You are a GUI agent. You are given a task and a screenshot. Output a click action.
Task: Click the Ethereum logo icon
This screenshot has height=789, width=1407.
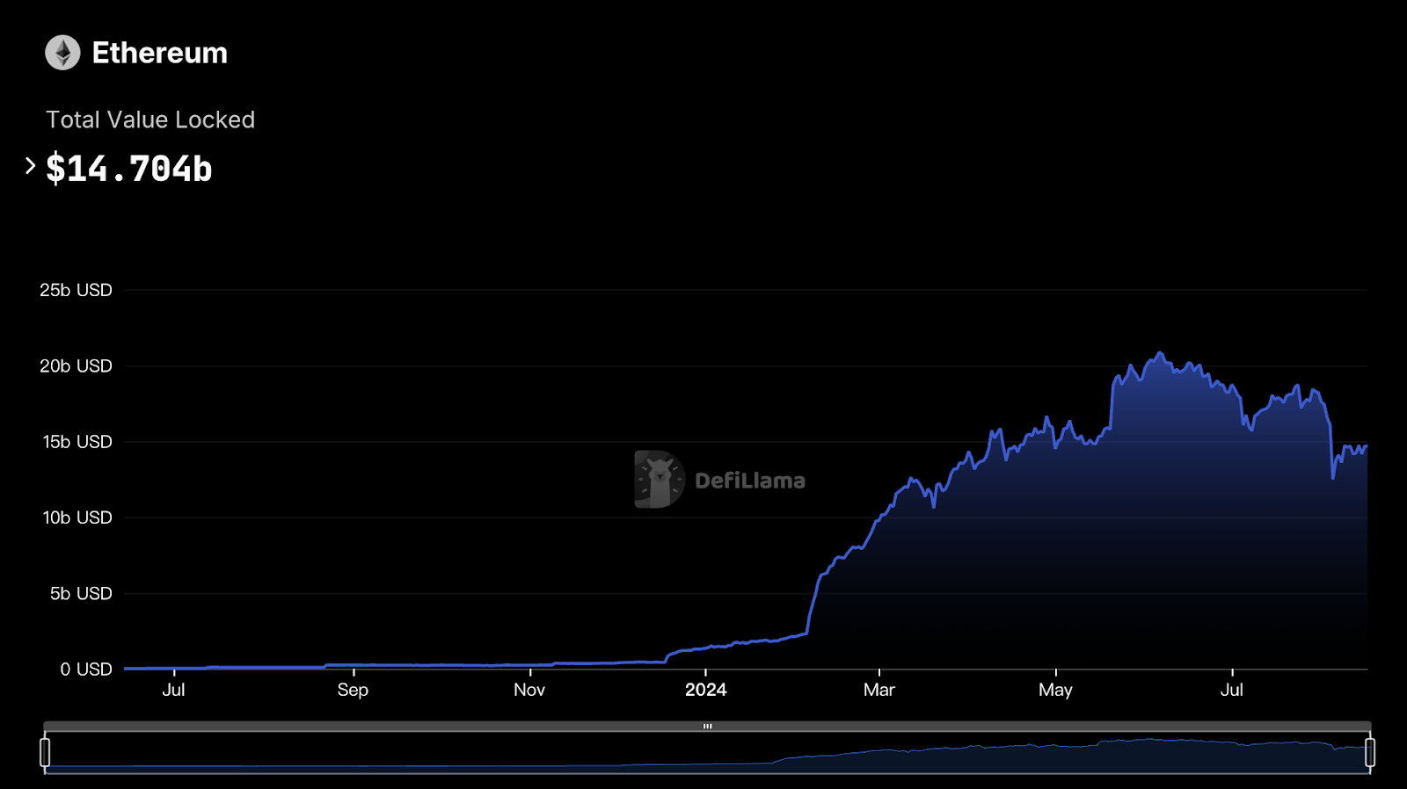pos(62,53)
